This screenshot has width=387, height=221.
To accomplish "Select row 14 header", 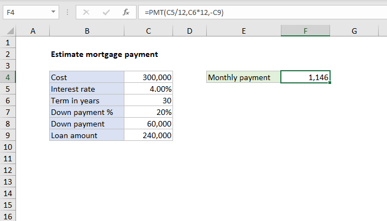I will tap(8, 193).
